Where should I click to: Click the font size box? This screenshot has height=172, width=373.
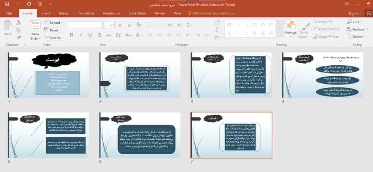click(110, 25)
